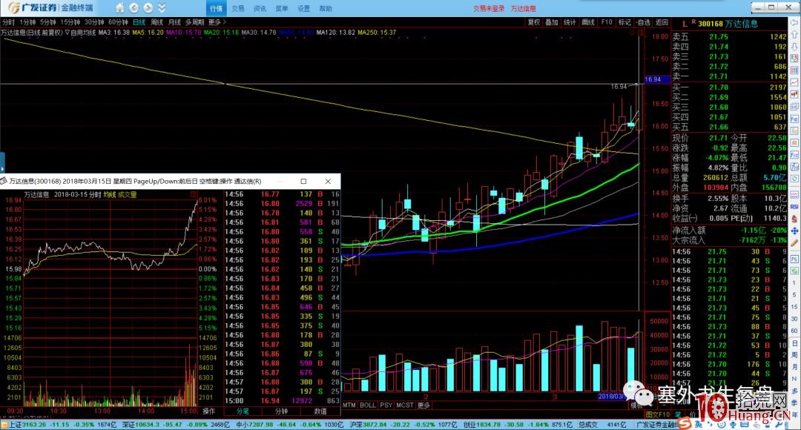
Task: Click the PSY indicator tab
Action: 386,406
